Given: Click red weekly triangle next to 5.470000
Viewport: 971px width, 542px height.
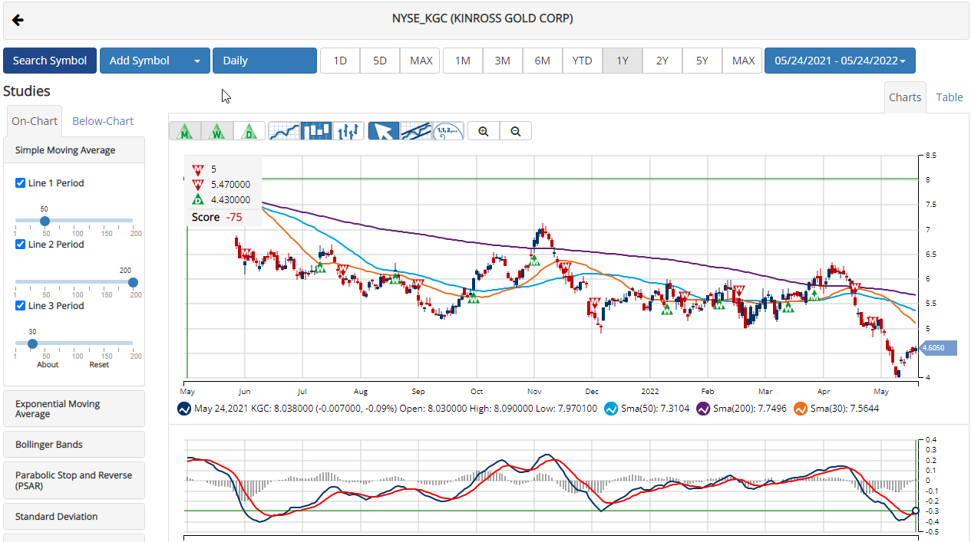Looking at the screenshot, I should click(x=198, y=184).
